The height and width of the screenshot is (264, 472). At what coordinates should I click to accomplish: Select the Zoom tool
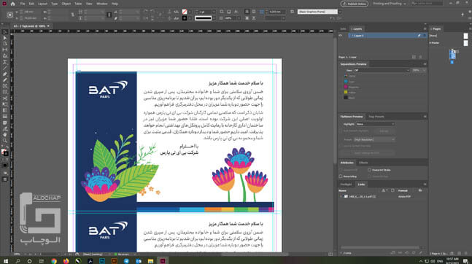click(5, 141)
